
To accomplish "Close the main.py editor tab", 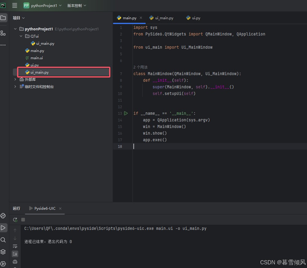I will click(141, 18).
